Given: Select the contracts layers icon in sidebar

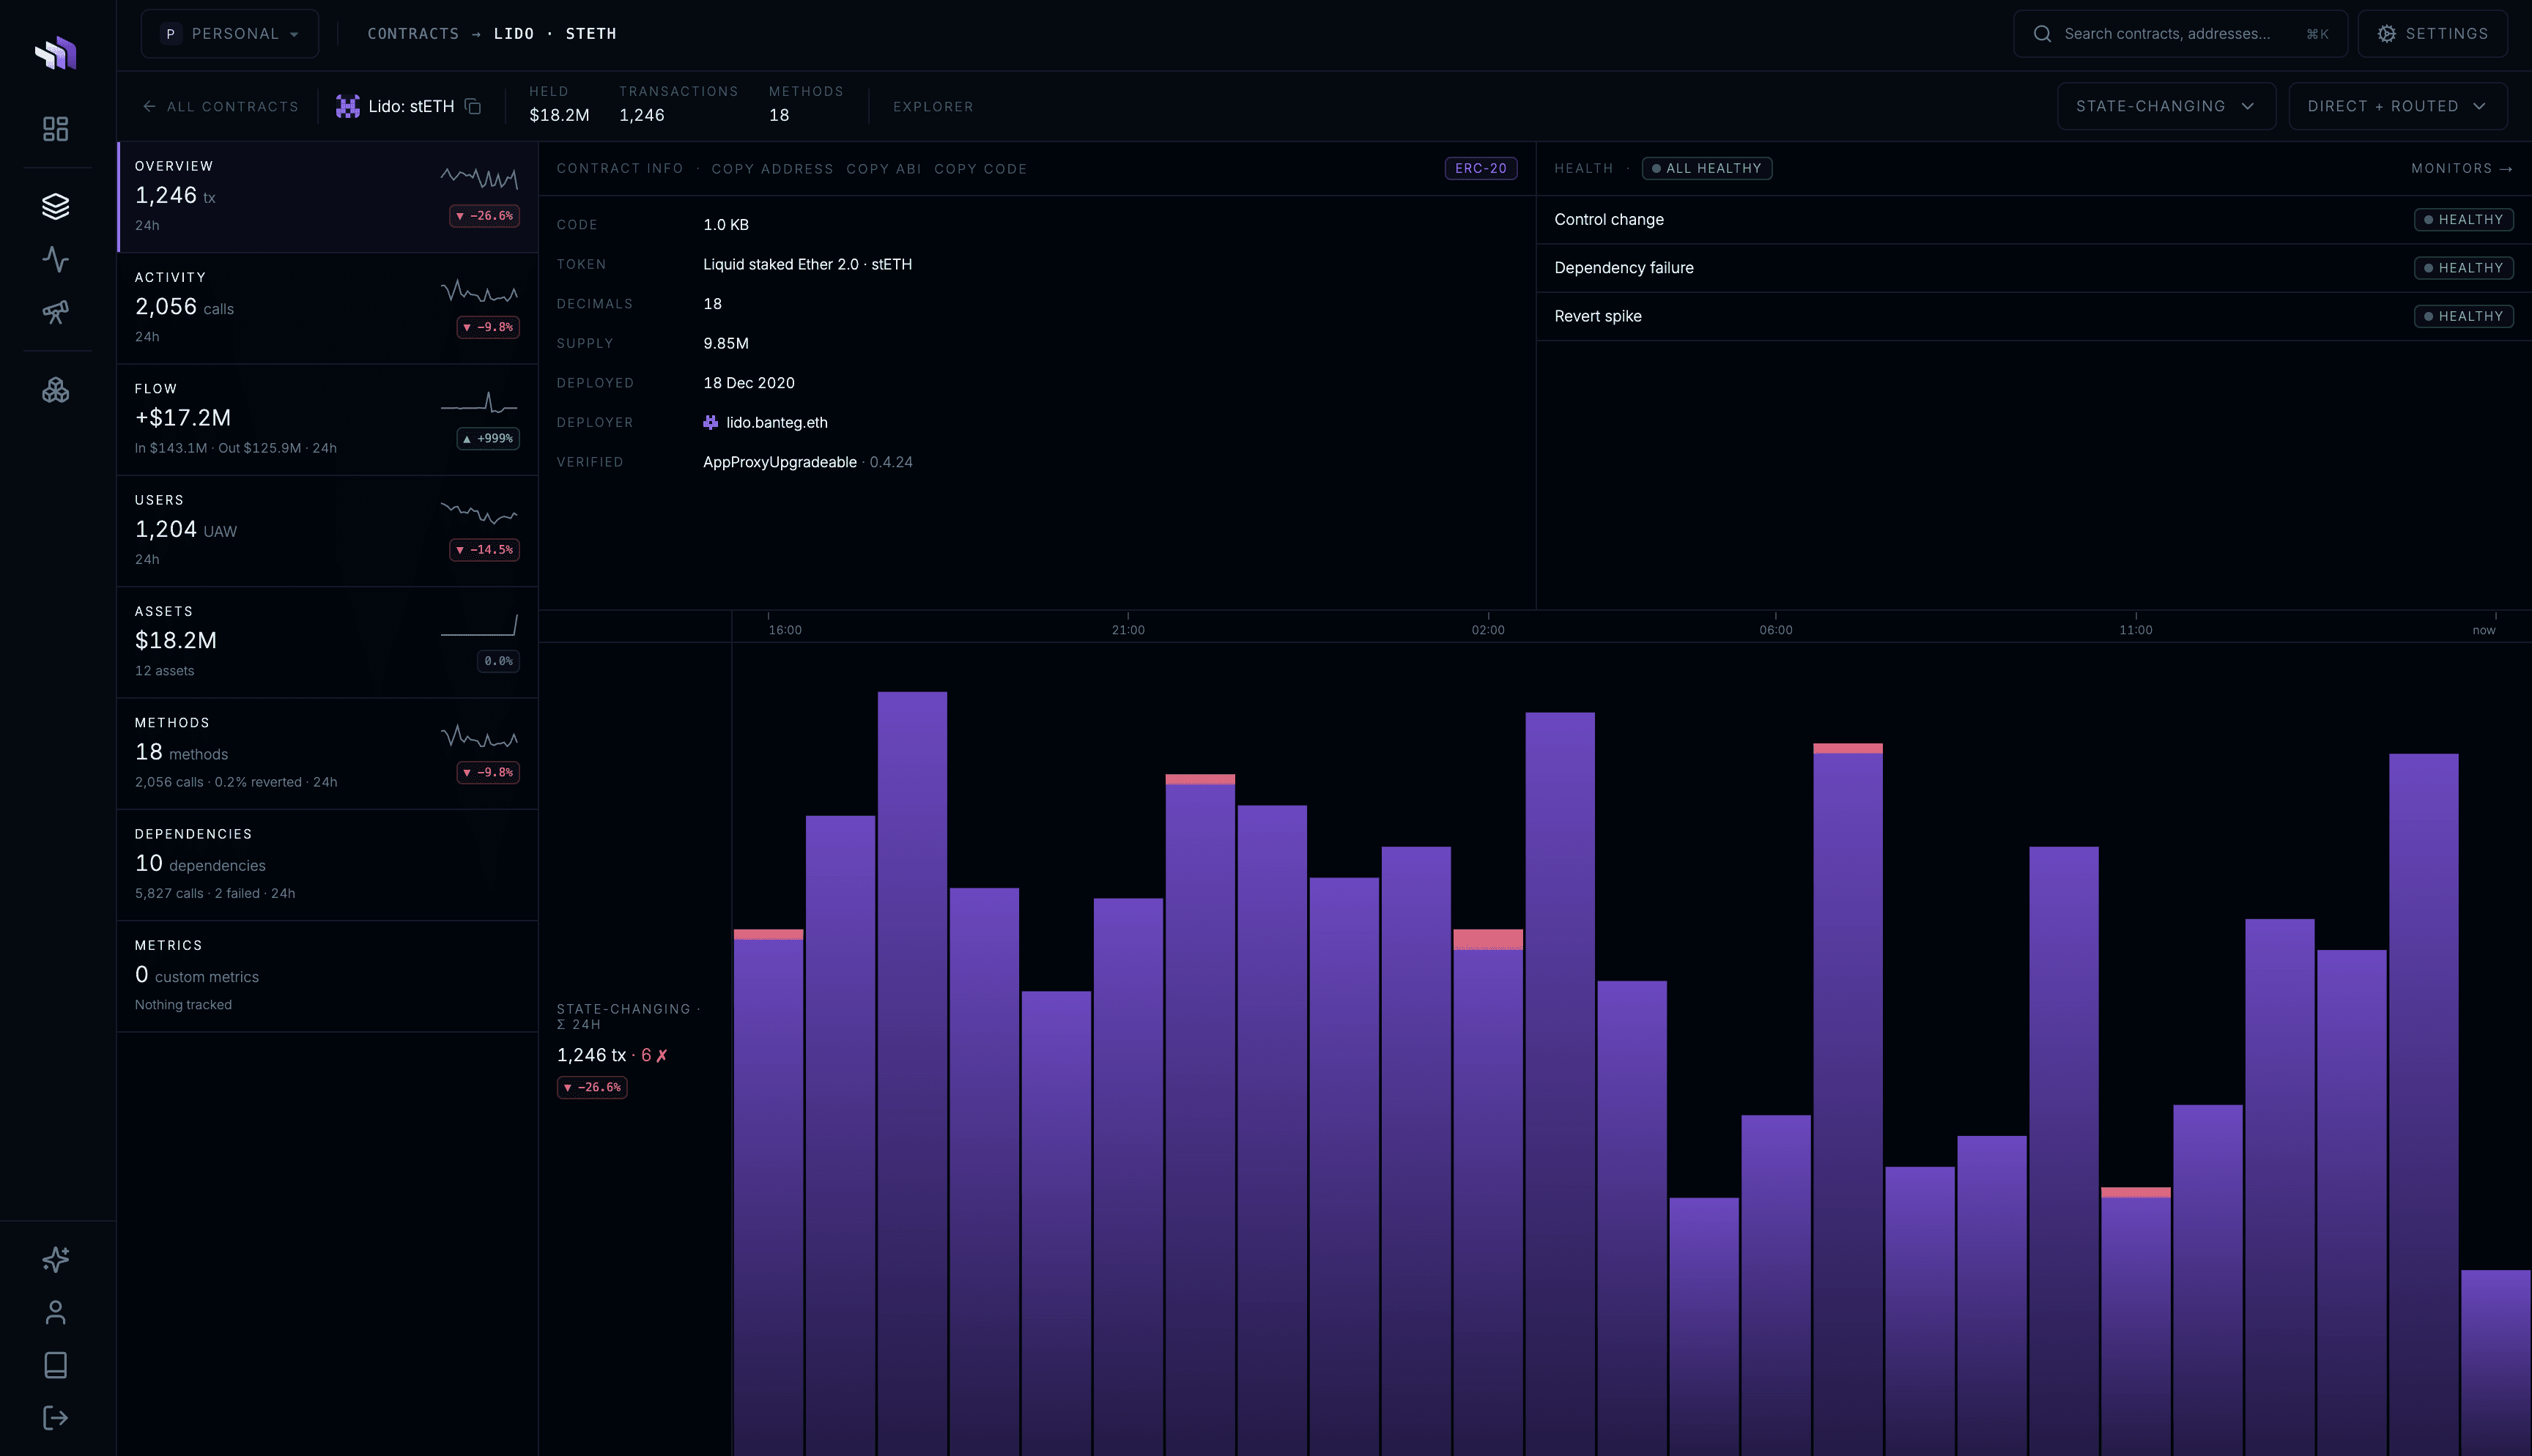Looking at the screenshot, I should tap(56, 206).
